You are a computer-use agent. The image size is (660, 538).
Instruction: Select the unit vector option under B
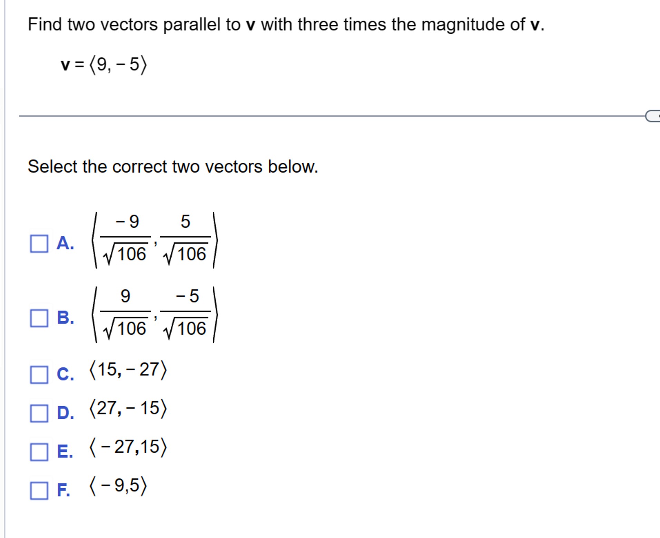pos(155,316)
